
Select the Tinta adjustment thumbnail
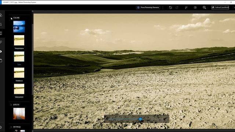[19, 56]
